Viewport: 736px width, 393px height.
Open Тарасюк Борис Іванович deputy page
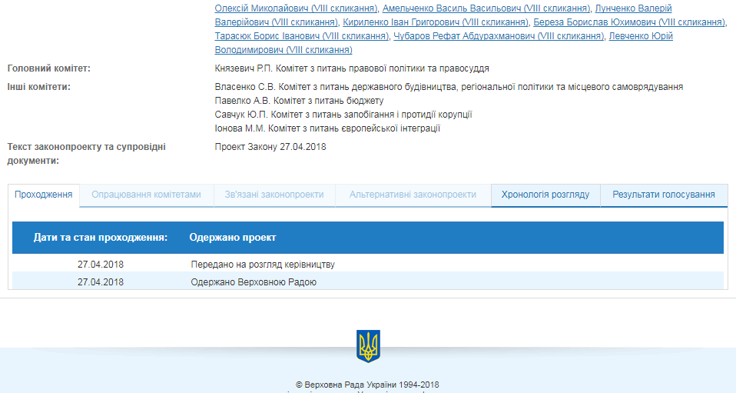[x=301, y=36]
